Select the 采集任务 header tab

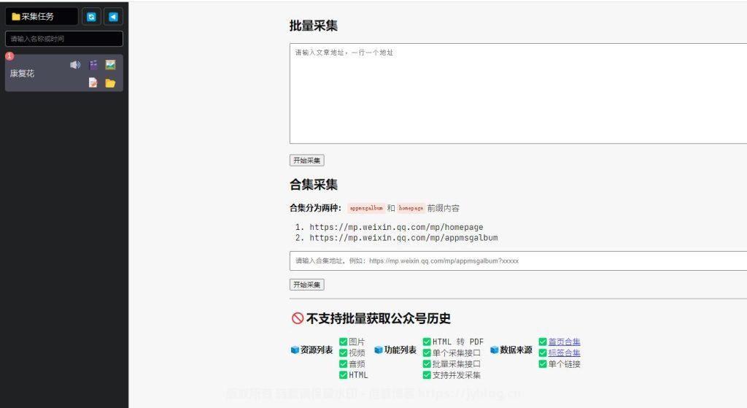[41, 17]
